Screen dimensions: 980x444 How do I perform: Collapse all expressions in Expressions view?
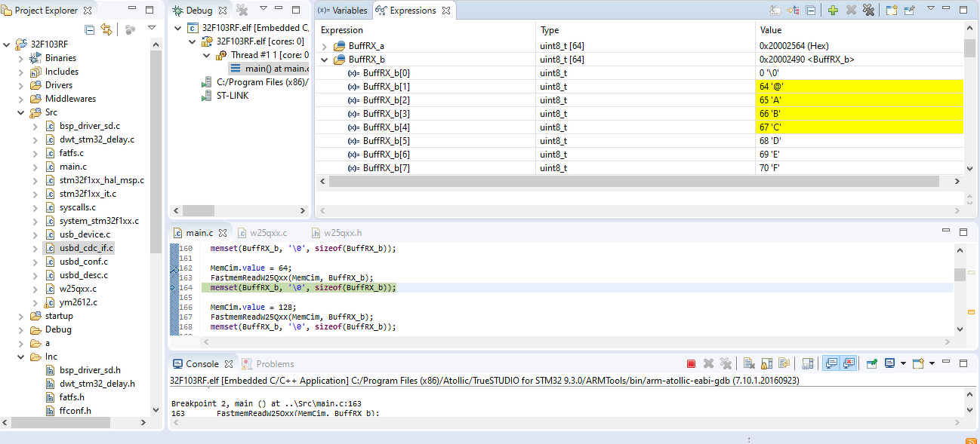pos(811,11)
